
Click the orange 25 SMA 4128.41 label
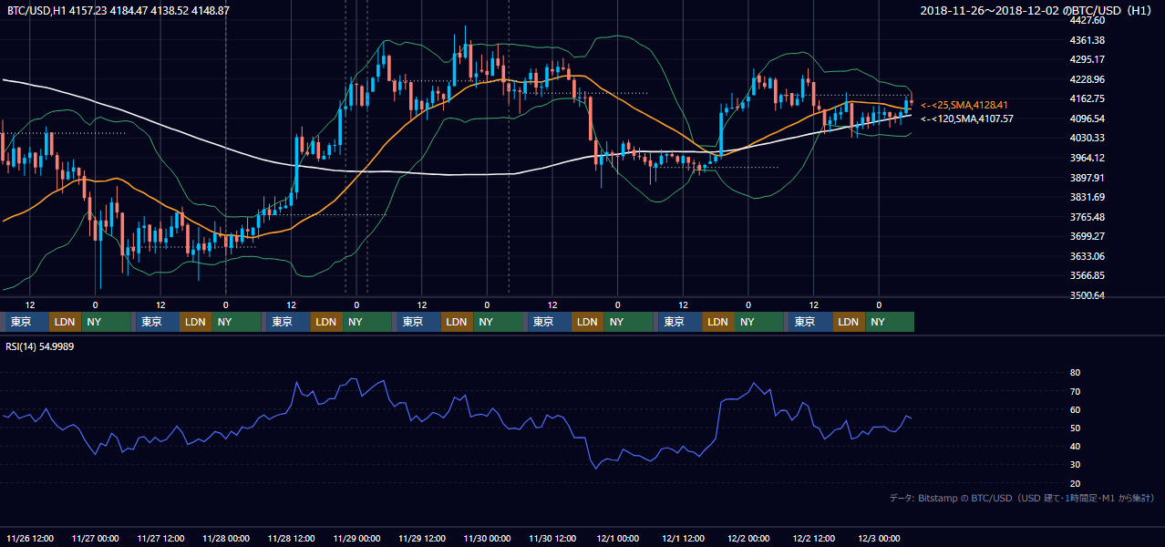[964, 105]
